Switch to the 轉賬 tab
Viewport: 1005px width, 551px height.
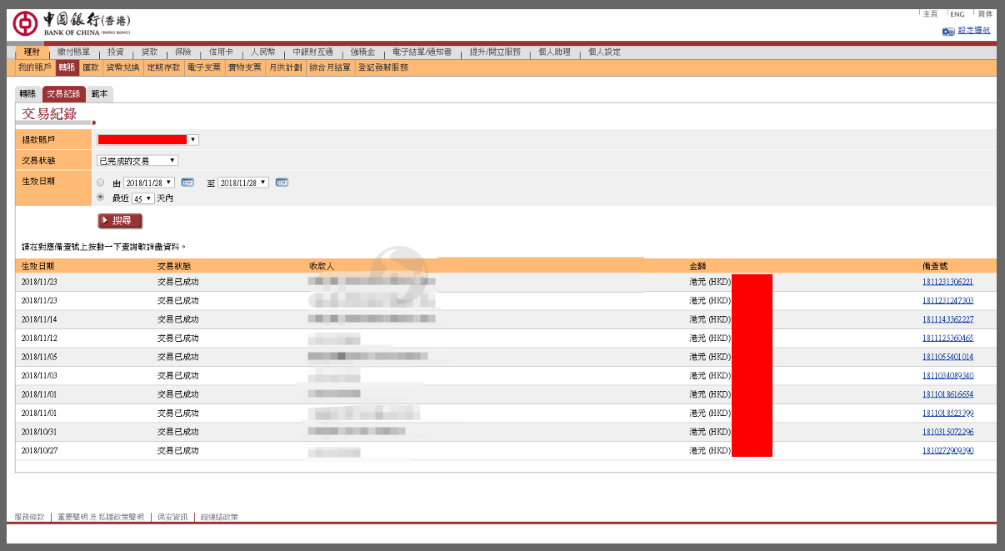[27, 94]
